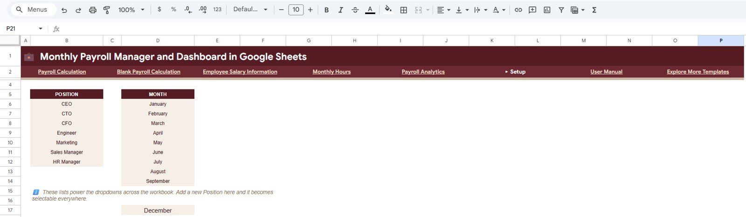This screenshot has width=746, height=217.
Task: Open the zoom 100% dropdown
Action: pyautogui.click(x=131, y=10)
